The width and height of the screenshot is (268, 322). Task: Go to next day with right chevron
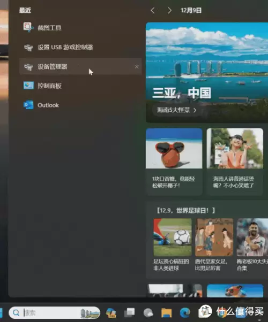pyautogui.click(x=169, y=11)
